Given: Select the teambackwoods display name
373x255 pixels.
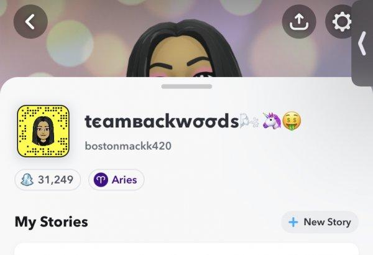Looking at the screenshot, I should click(x=162, y=121).
